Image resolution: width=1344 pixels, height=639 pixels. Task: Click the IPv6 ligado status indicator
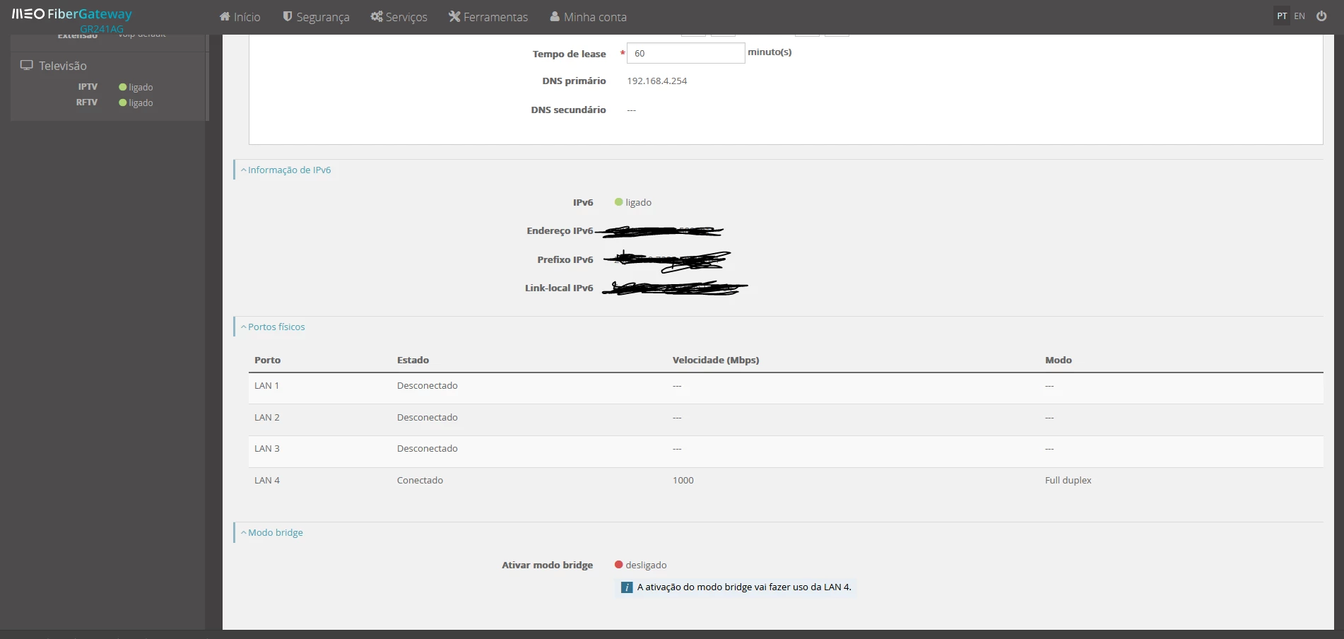[x=619, y=202]
